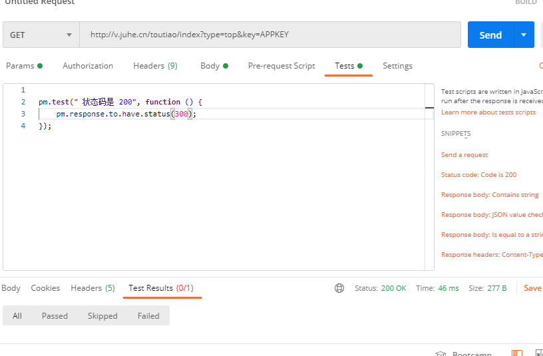Image resolution: width=543 pixels, height=356 pixels.
Task: Open the Headers (9) request tab
Action: (156, 66)
